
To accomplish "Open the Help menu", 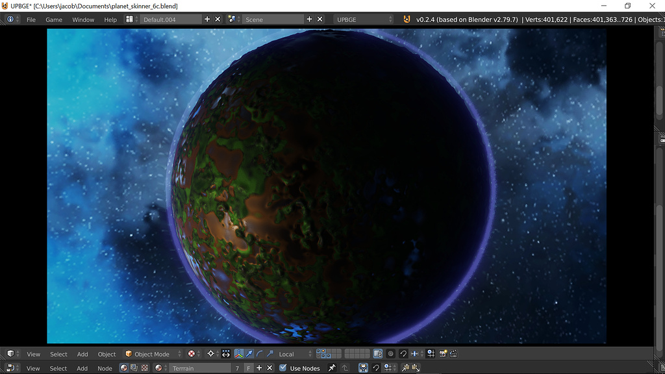I will [x=110, y=19].
